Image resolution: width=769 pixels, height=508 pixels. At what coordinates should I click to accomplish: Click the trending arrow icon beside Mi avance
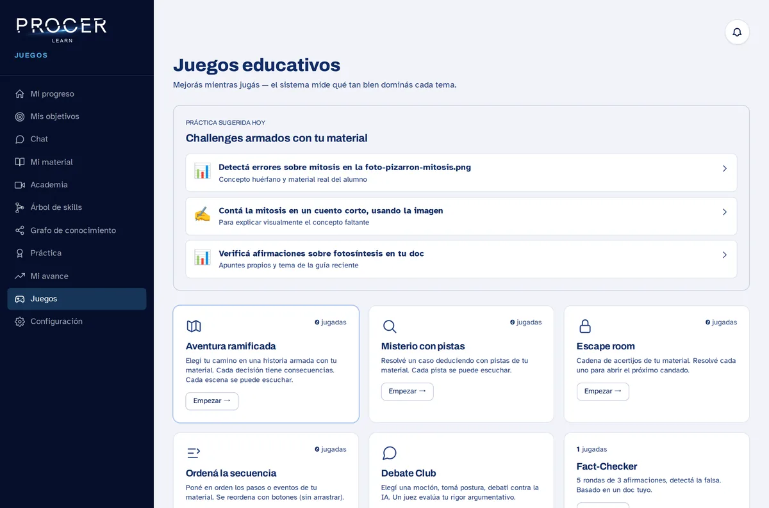[x=20, y=276]
